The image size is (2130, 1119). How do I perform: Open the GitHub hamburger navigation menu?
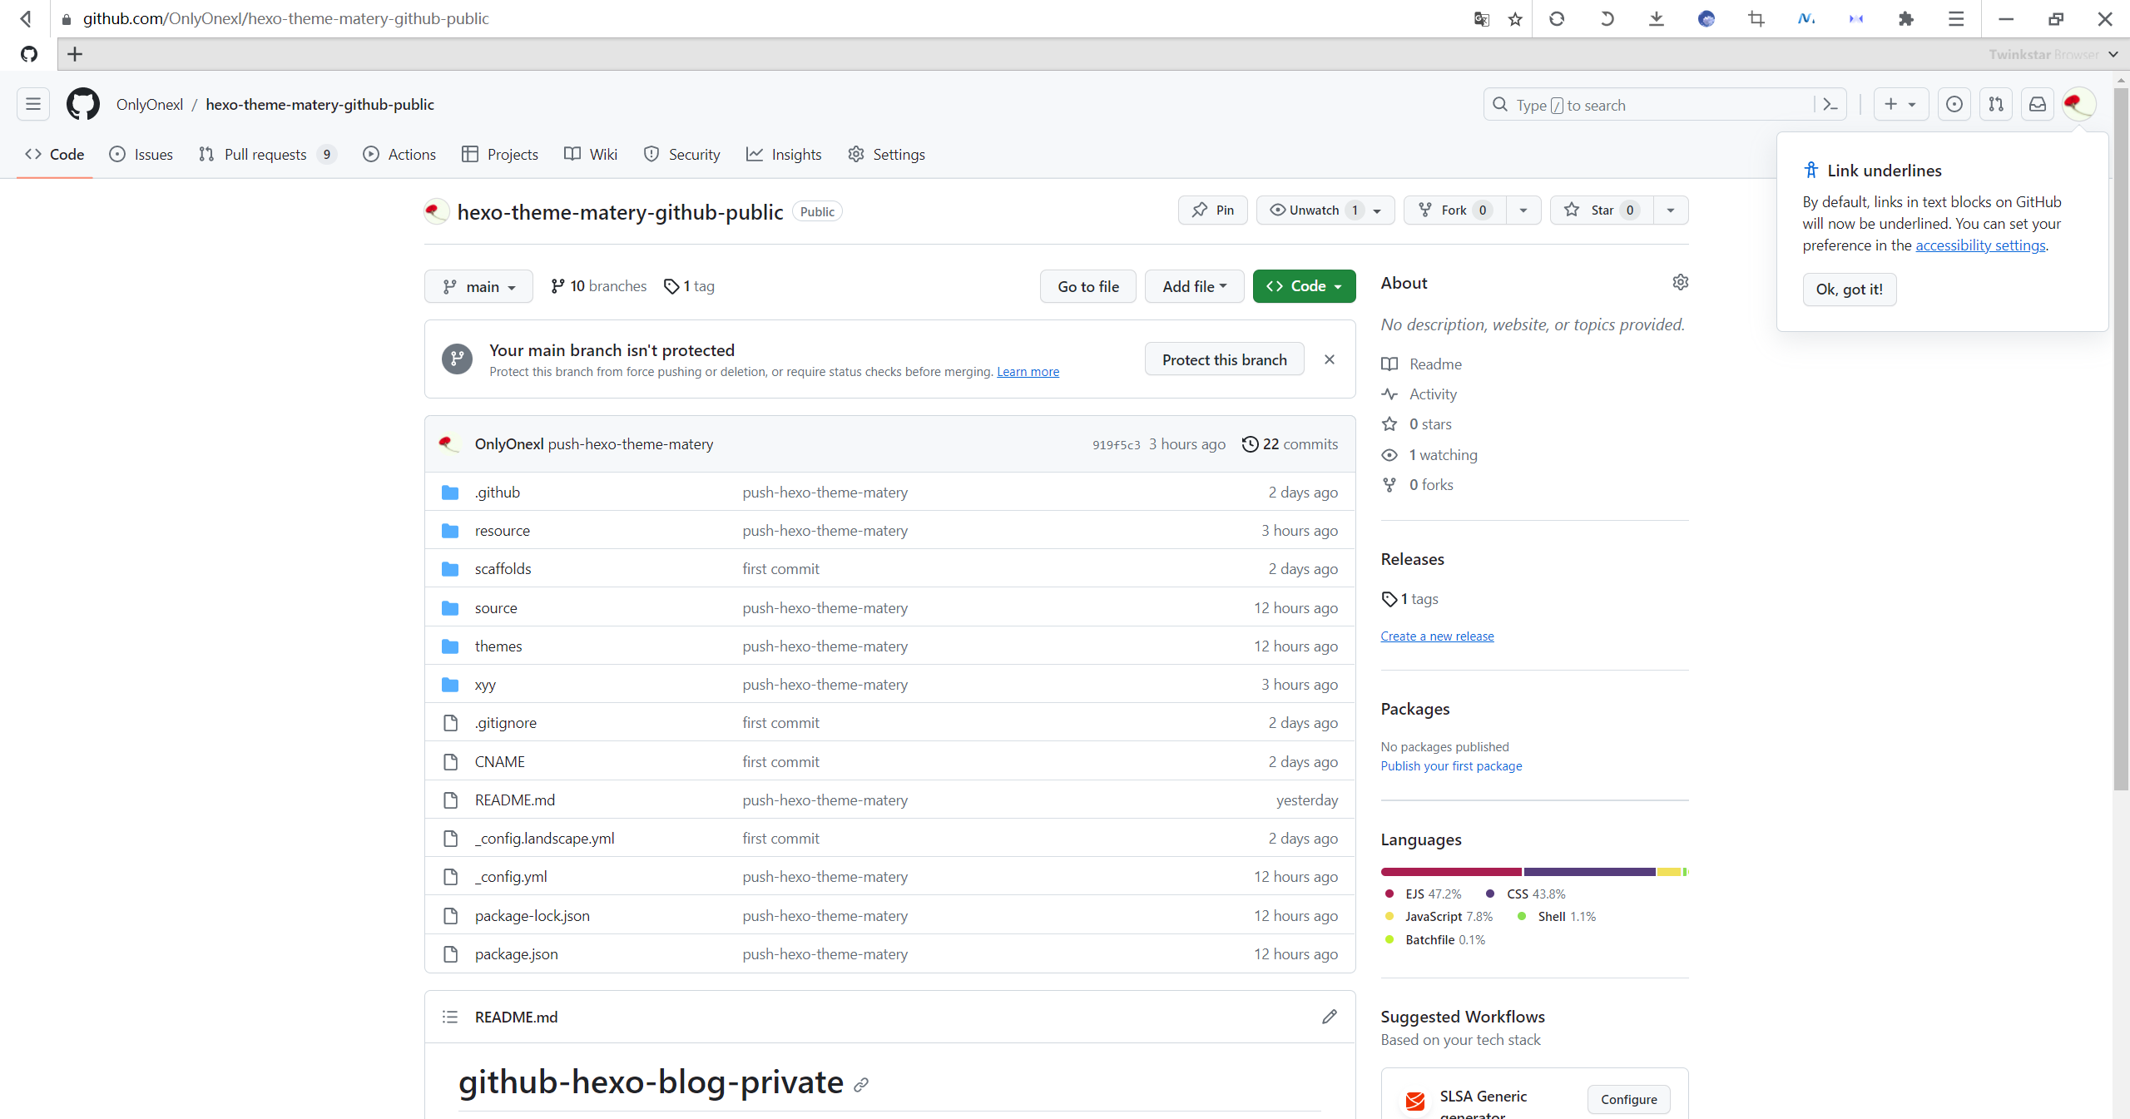pyautogui.click(x=33, y=104)
